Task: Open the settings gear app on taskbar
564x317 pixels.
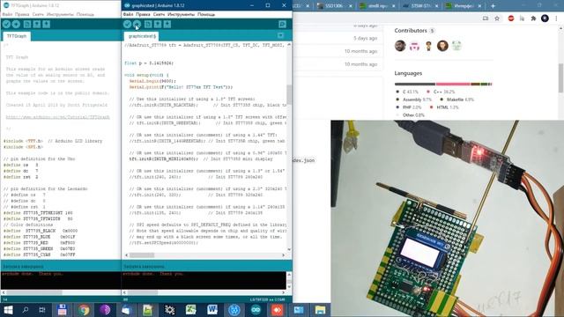Action: pyautogui.click(x=169, y=310)
